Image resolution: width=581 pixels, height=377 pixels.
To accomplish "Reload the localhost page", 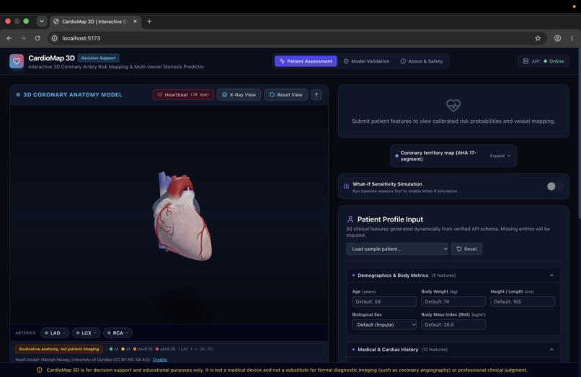I will coord(37,38).
